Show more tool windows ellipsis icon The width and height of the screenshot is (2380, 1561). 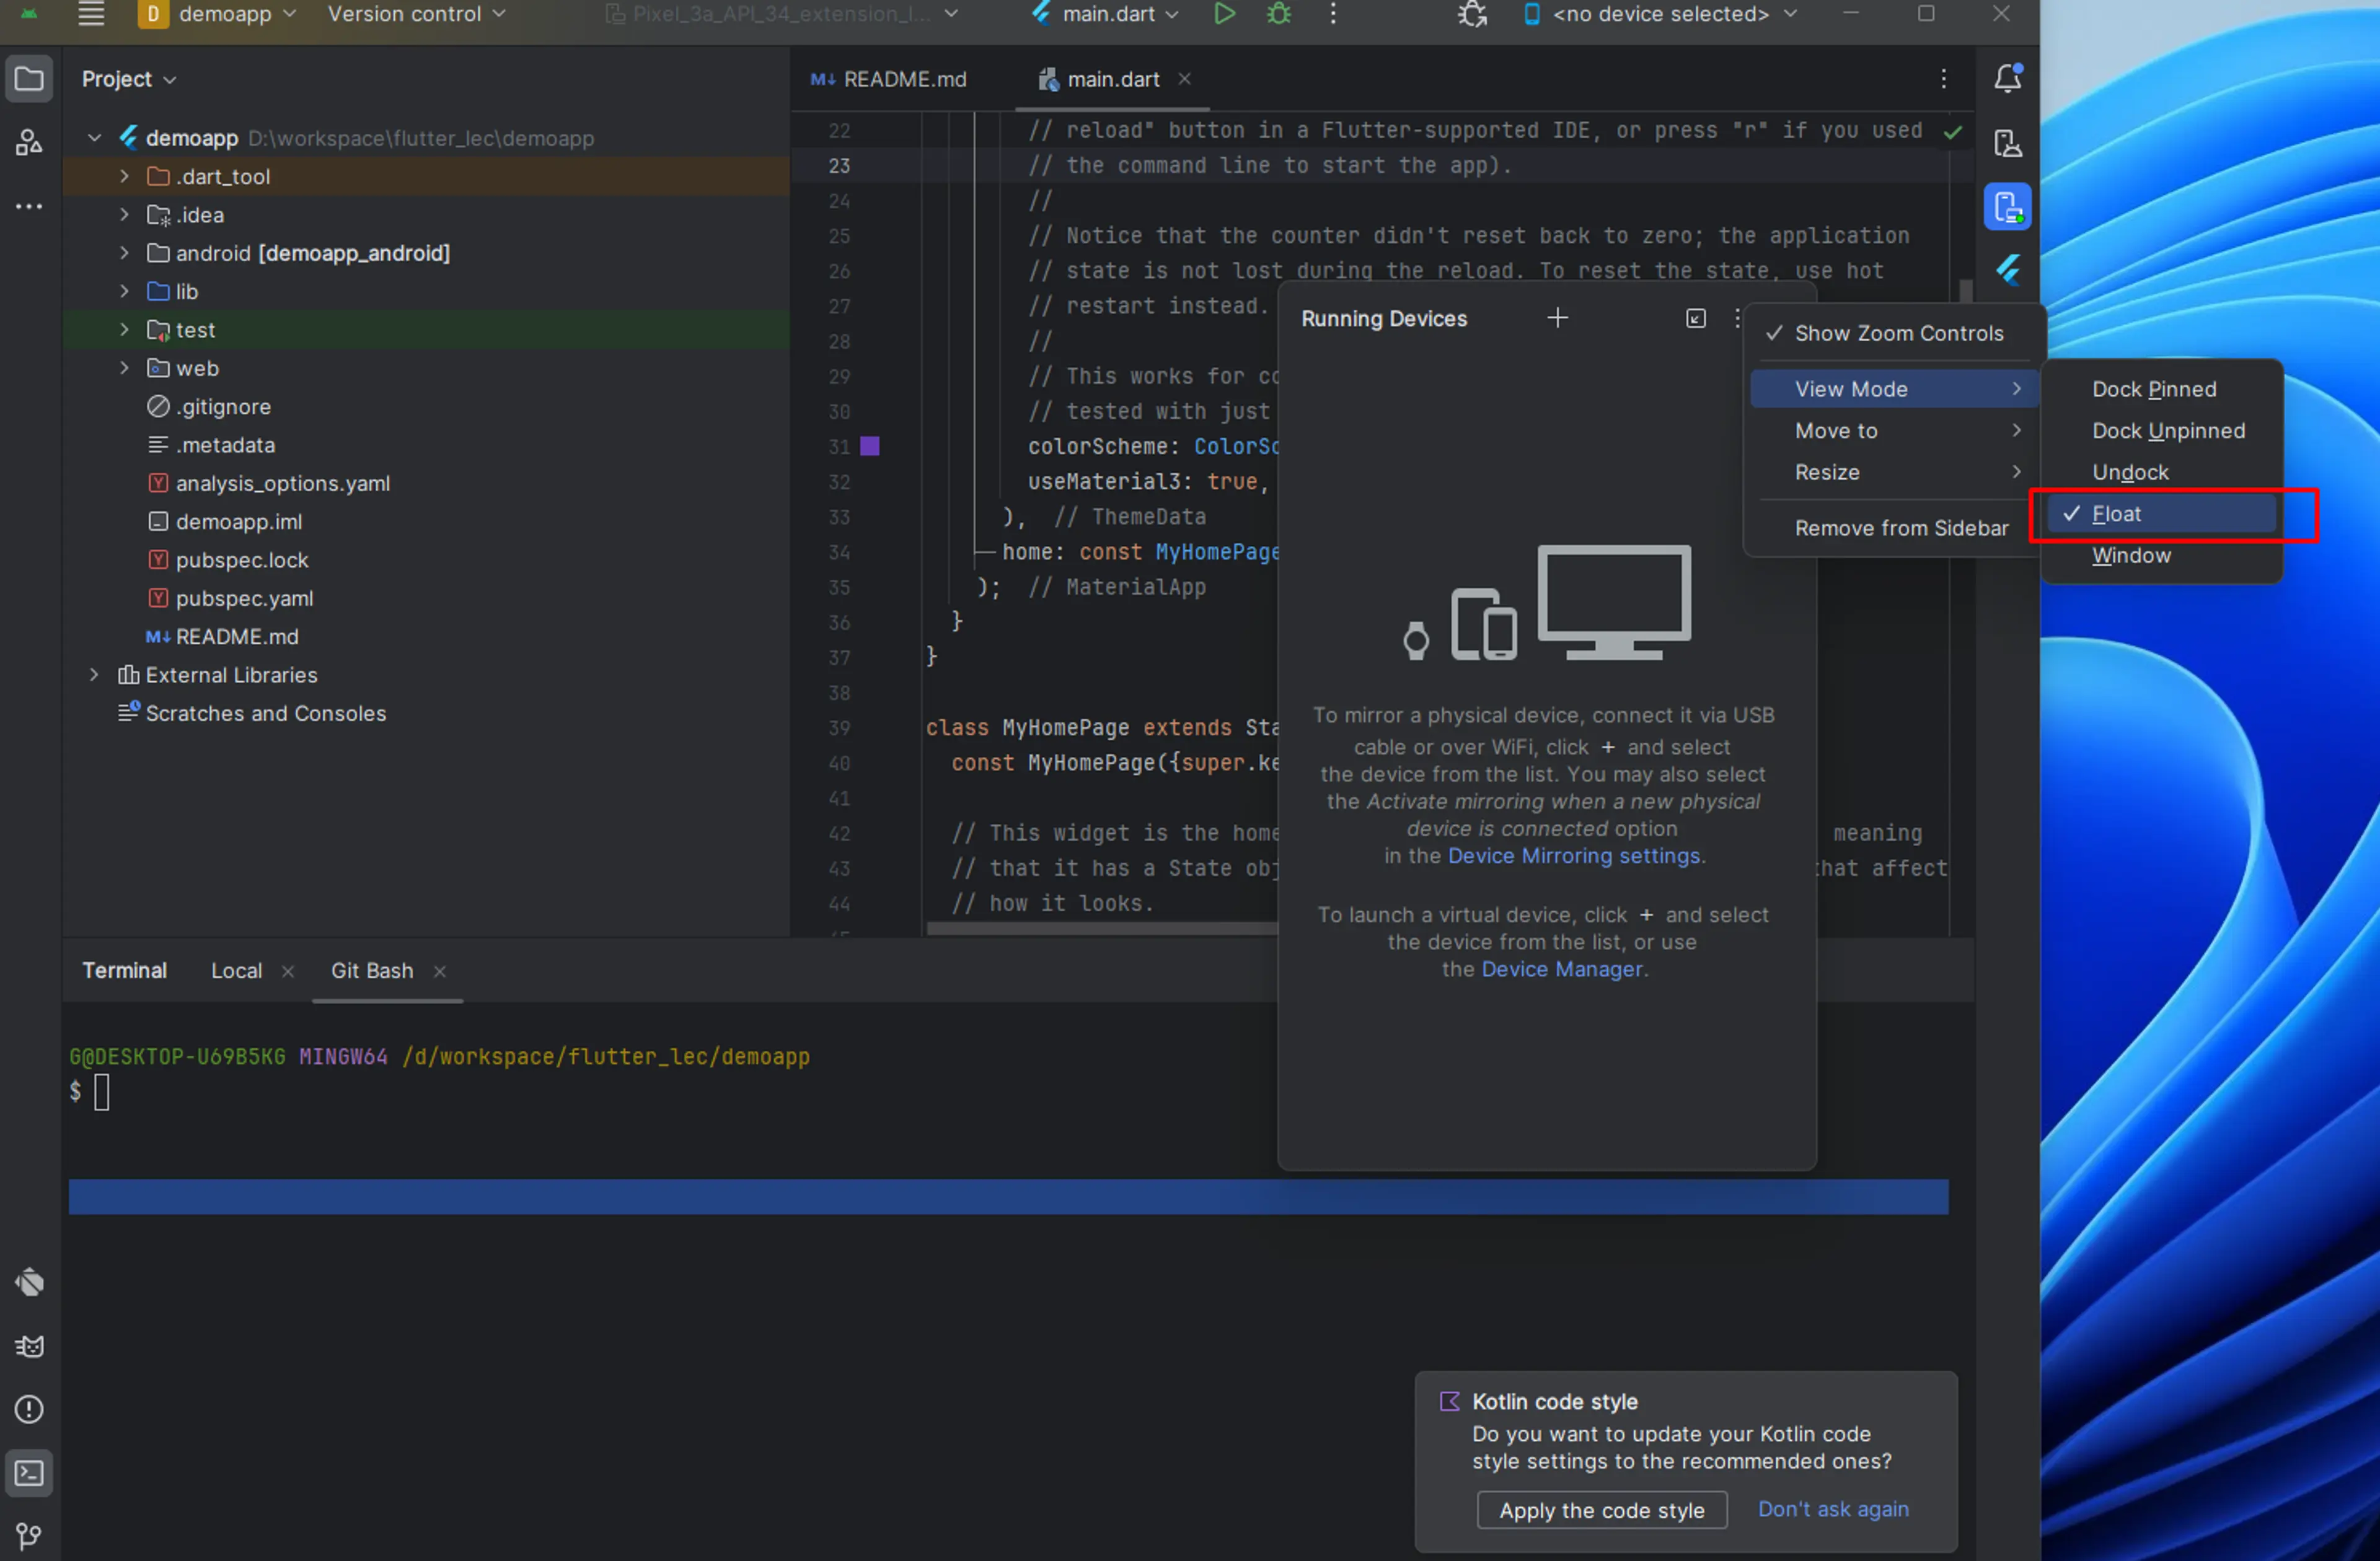click(x=29, y=207)
